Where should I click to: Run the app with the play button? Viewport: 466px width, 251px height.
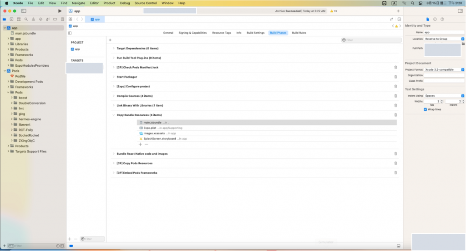(60, 11)
